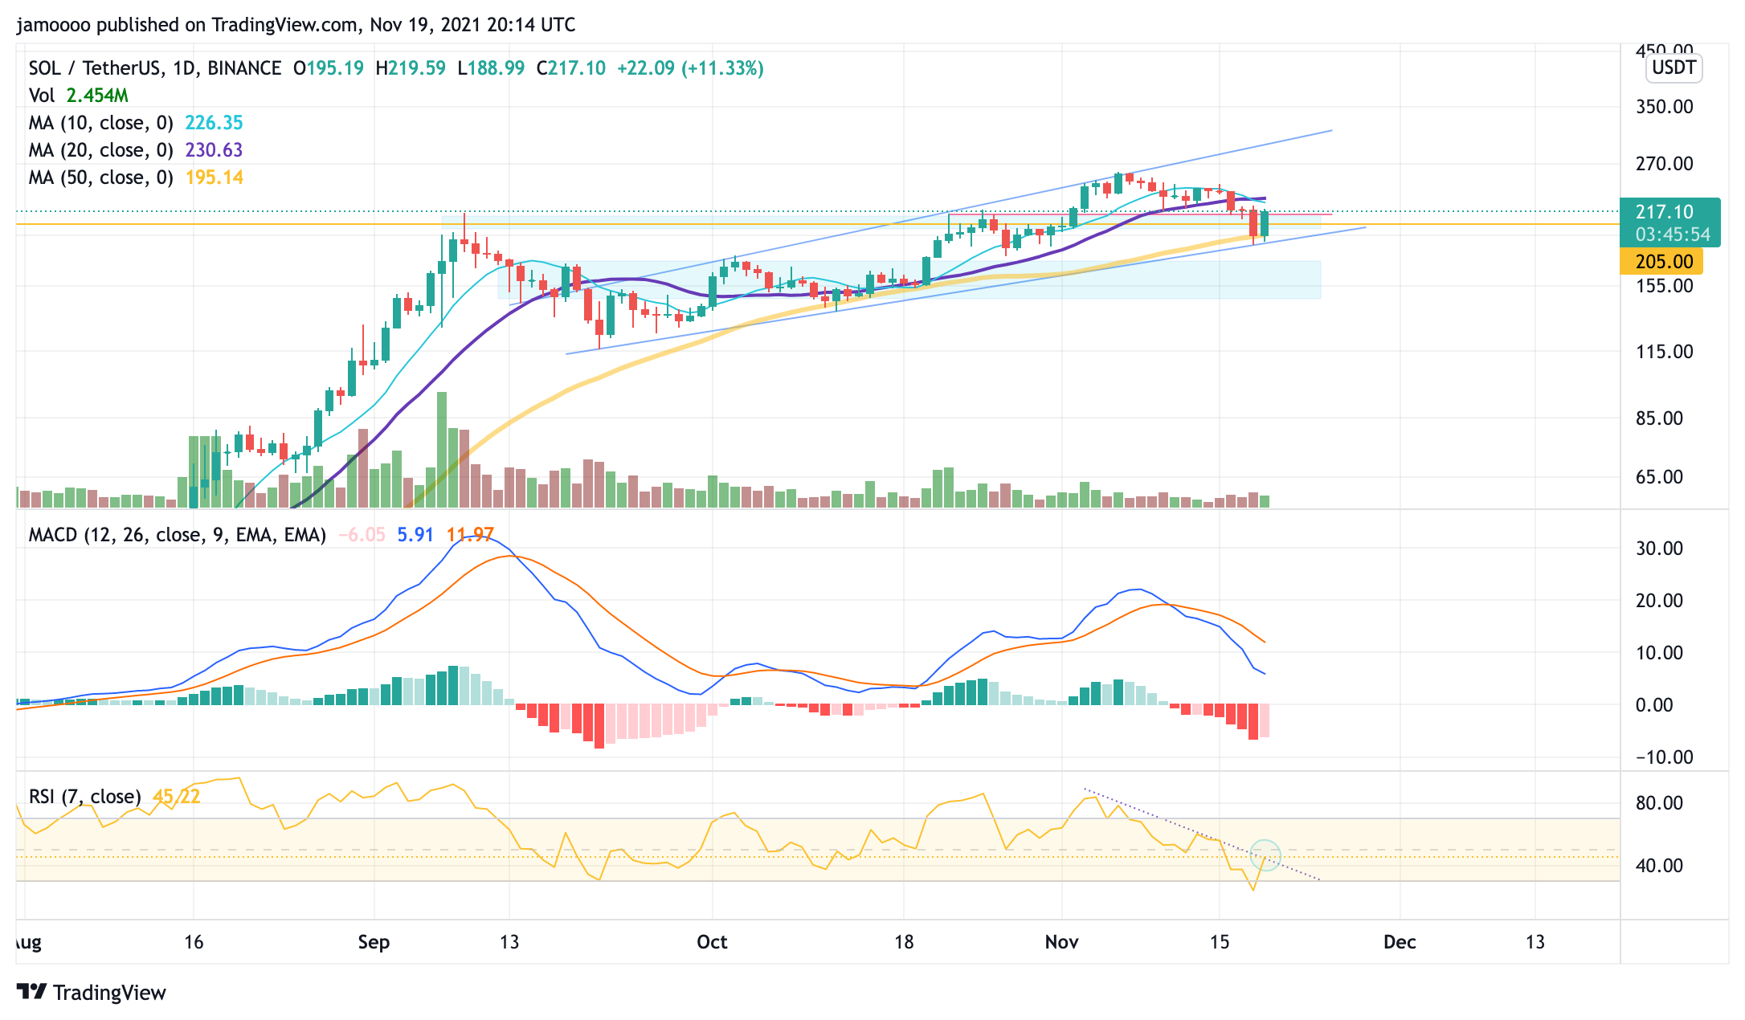
Task: Click the Nov label on time axis
Action: 1061,942
